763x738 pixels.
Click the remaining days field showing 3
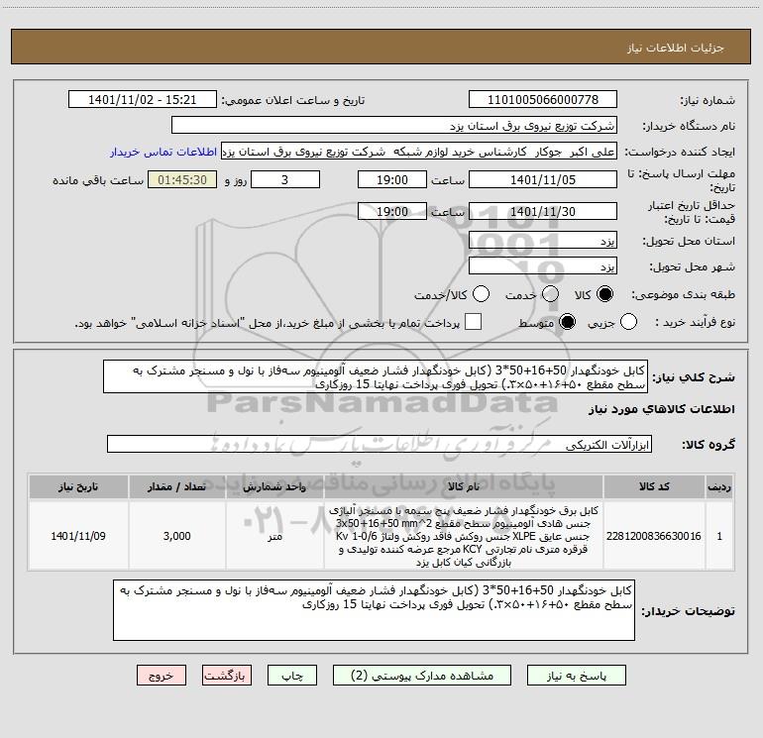coord(285,180)
